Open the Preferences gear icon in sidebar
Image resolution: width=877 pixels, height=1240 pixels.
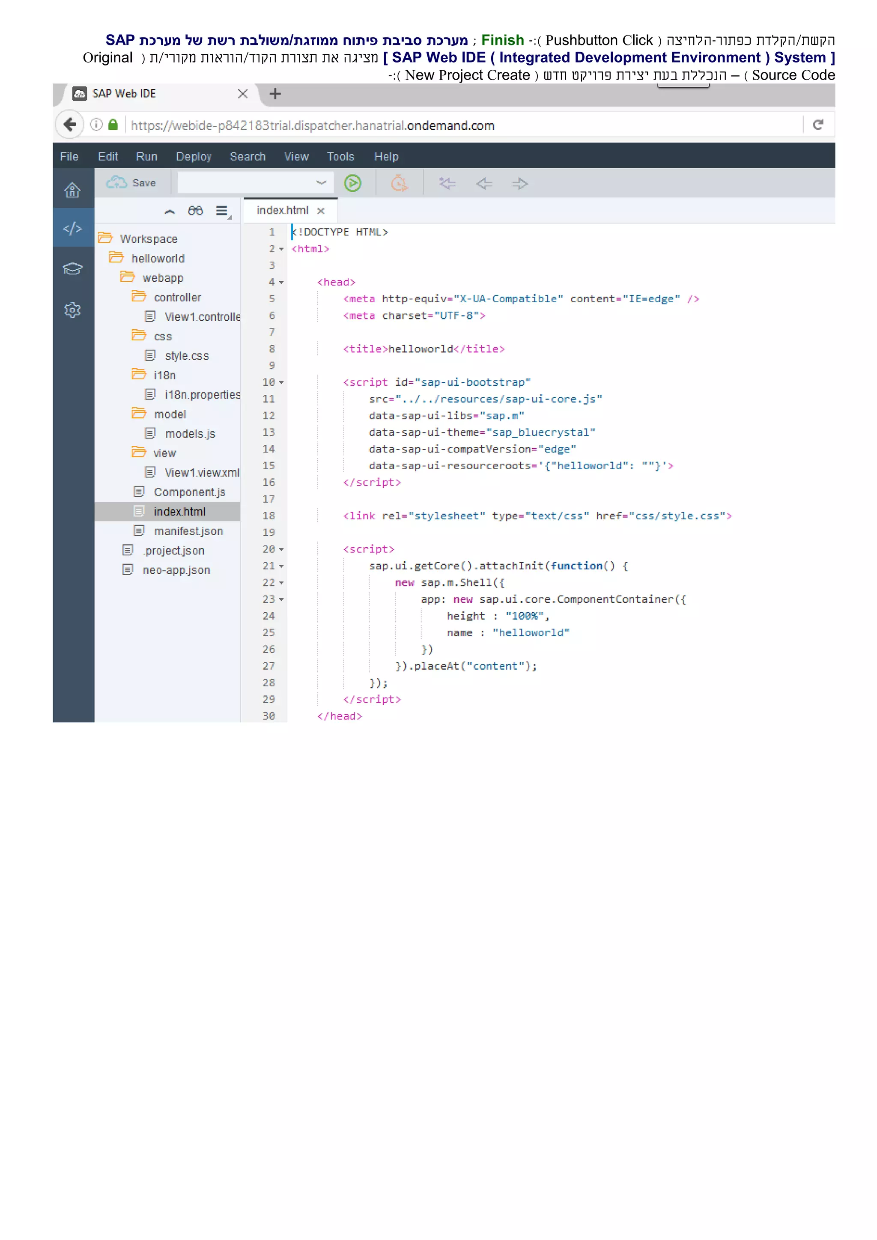[72, 310]
